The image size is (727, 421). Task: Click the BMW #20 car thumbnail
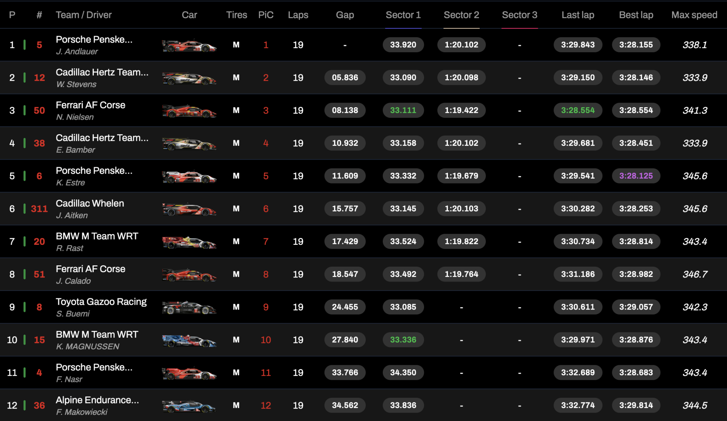(x=189, y=242)
